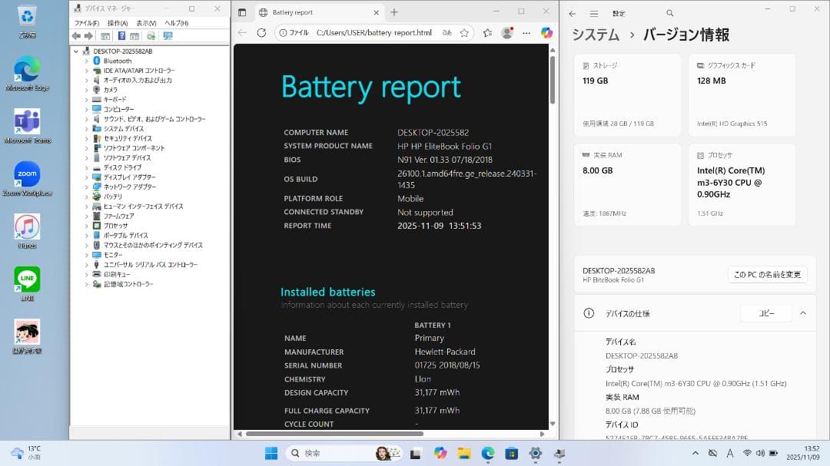Collapse the デバイスの仕様 section chevron
830x466 pixels.
[804, 312]
